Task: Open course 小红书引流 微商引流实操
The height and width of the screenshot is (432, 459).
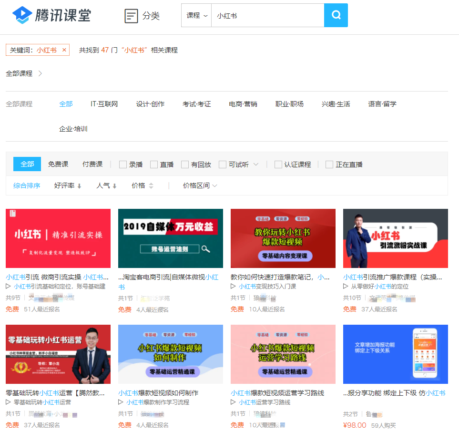Action: (x=57, y=277)
